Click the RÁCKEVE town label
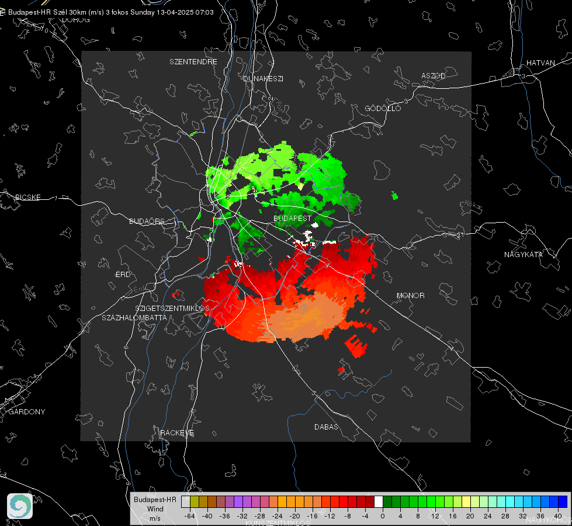The image size is (572, 526). coord(177,433)
